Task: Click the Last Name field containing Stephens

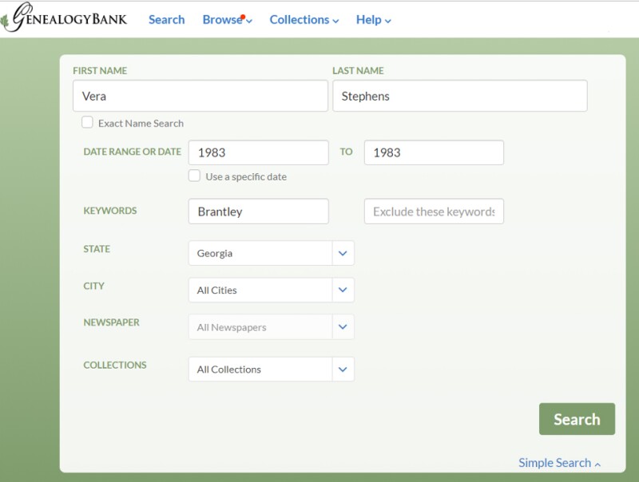Action: tap(460, 96)
